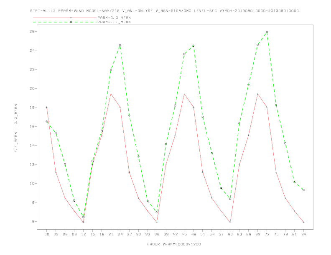Click the green circle marker at forecast hour 84
This screenshot has height=255, width=331.
pos(303,190)
